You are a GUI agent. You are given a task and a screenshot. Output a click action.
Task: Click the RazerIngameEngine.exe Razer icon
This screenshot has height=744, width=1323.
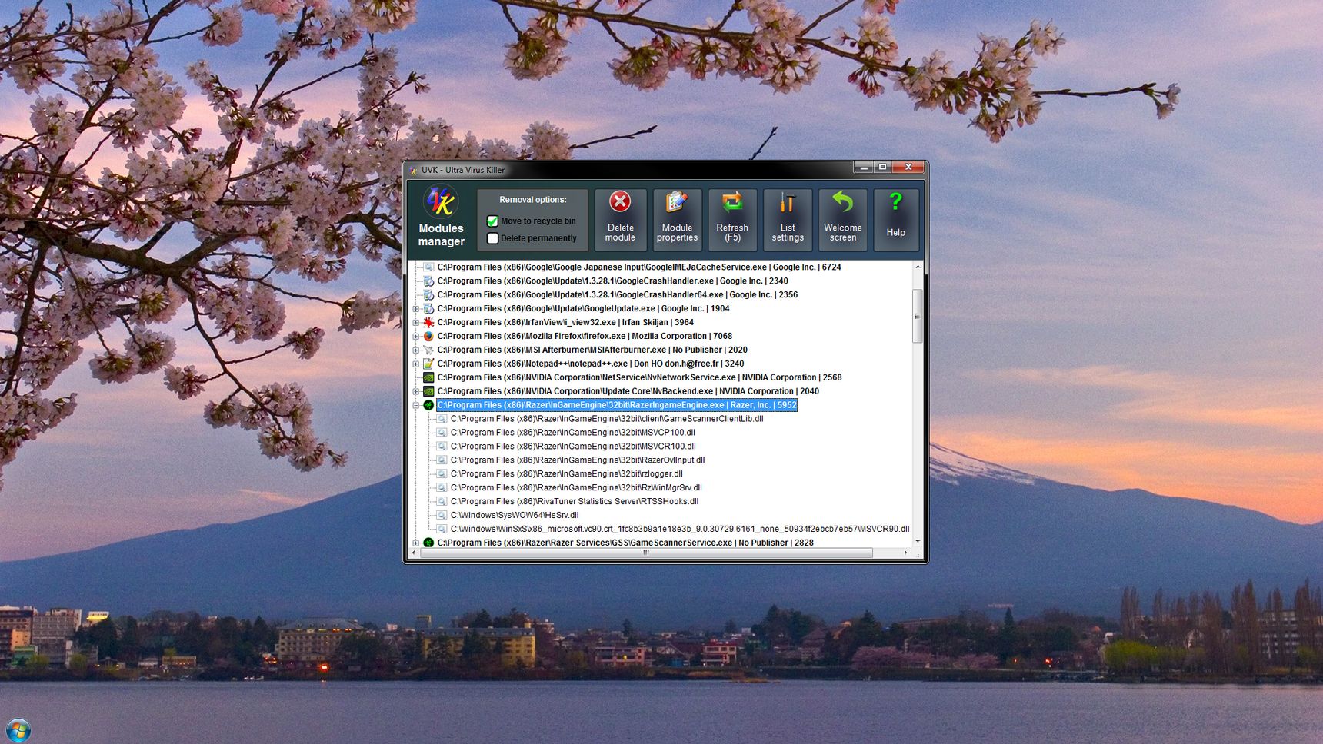coord(428,405)
